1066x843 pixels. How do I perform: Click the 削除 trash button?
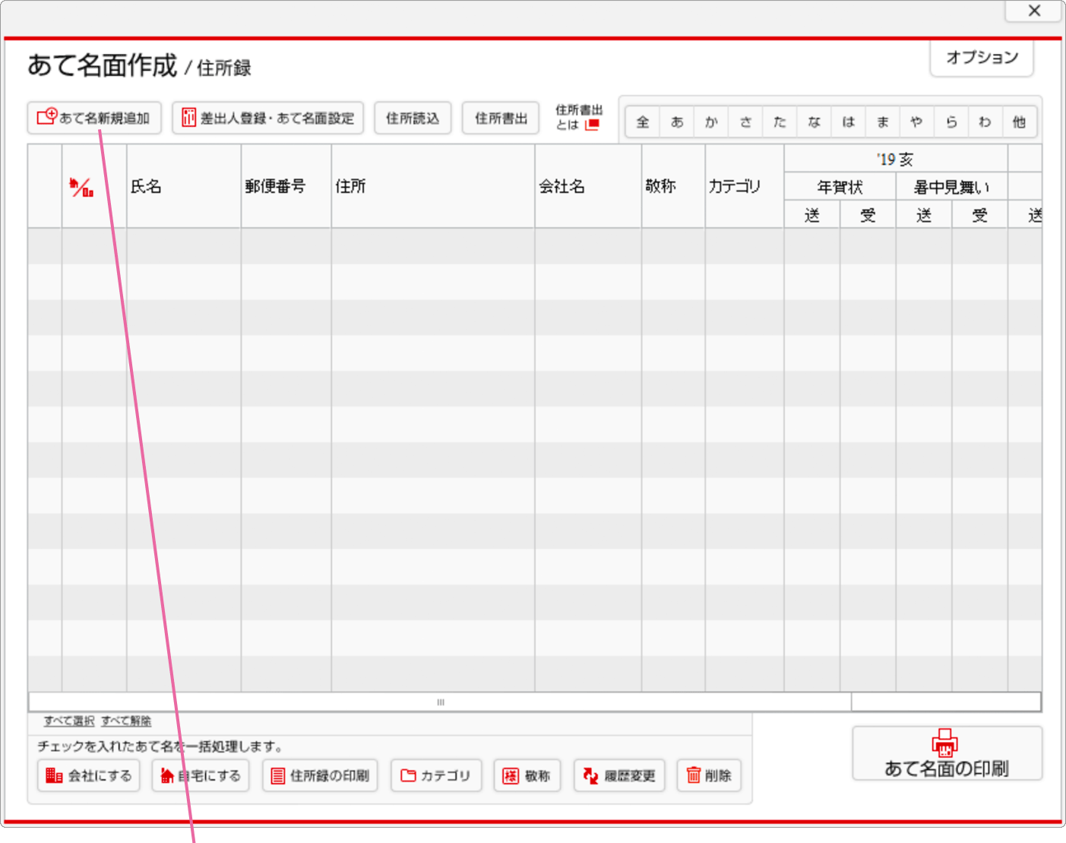pyautogui.click(x=709, y=775)
